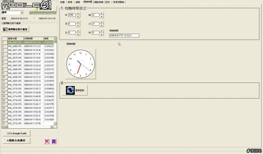This screenshot has height=154, width=263.
Task: Decrease the 年 (year) value with the down arrow
Action: (x=78, y=16)
